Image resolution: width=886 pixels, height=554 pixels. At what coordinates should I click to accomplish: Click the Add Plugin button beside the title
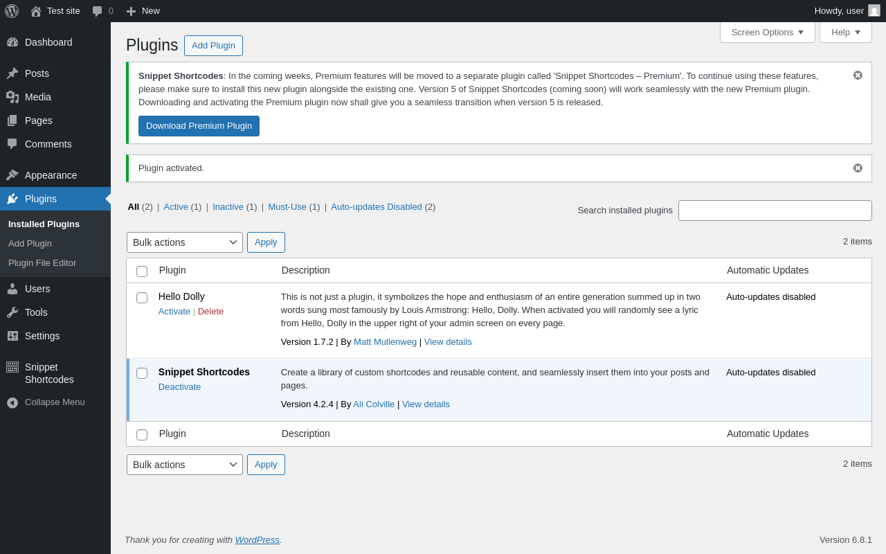point(213,46)
